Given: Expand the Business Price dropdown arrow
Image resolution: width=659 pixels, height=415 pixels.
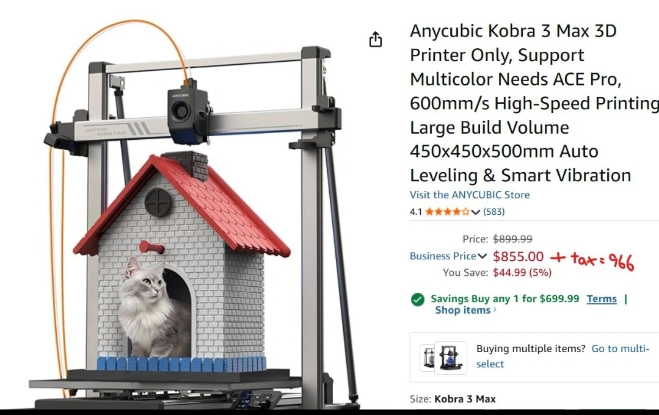Looking at the screenshot, I should click(482, 256).
